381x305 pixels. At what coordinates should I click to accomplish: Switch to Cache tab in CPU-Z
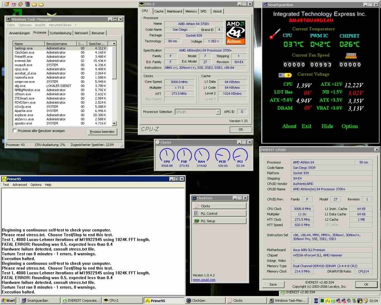[159, 11]
